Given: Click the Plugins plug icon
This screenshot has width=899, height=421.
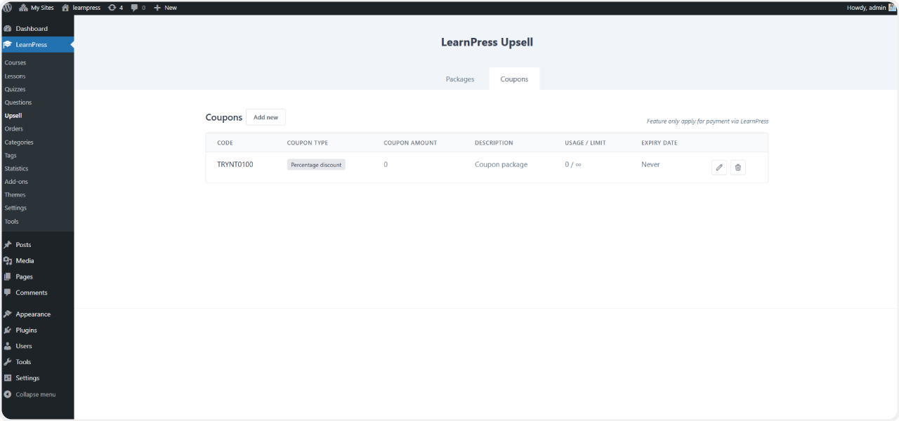Looking at the screenshot, I should tap(8, 330).
